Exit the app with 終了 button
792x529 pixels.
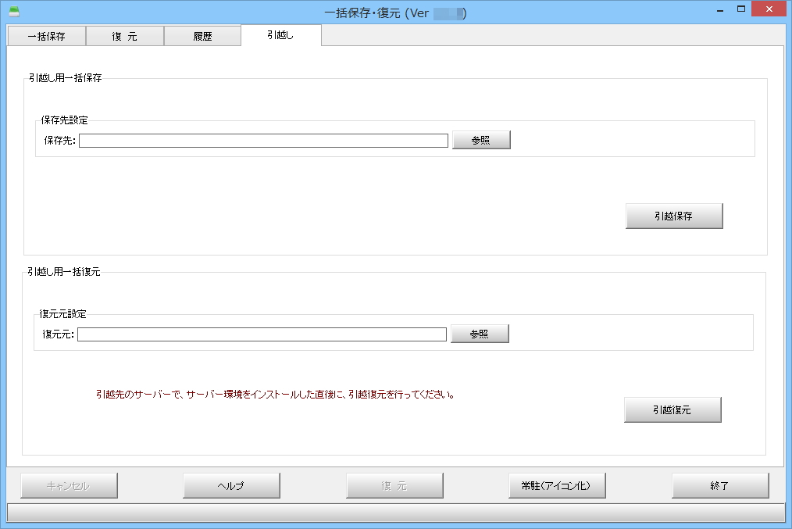[x=720, y=486]
